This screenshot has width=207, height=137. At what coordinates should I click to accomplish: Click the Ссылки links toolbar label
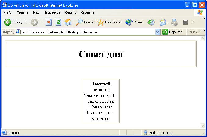(x=193, y=32)
